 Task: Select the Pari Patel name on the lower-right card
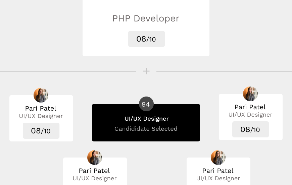point(218,171)
